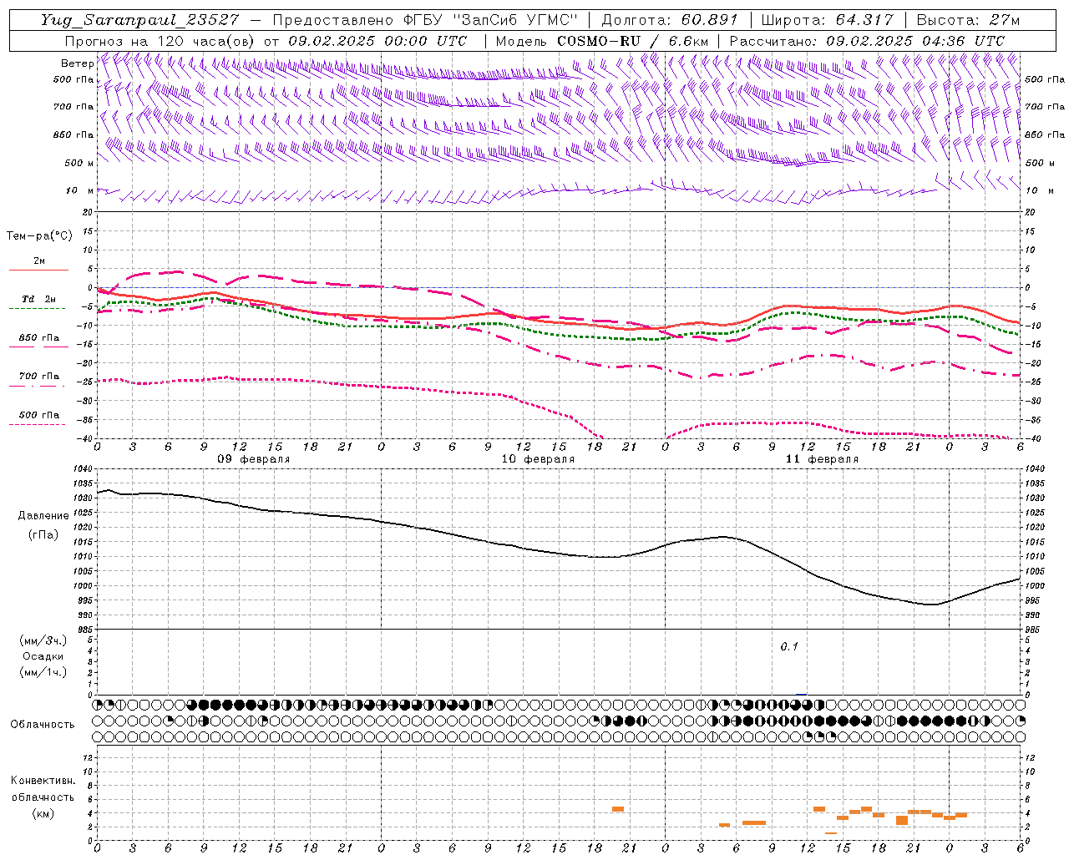The image size is (1069, 855).
Task: Click the "(мм/3ч.)" precipitation unit label
Action: click(x=43, y=640)
